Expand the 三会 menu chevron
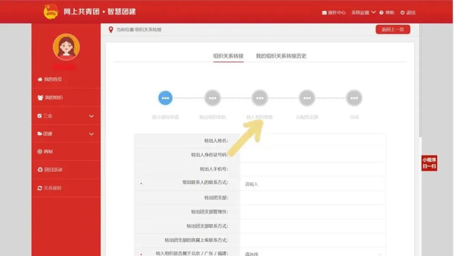Viewport: 454px width, 256px height. point(91,116)
